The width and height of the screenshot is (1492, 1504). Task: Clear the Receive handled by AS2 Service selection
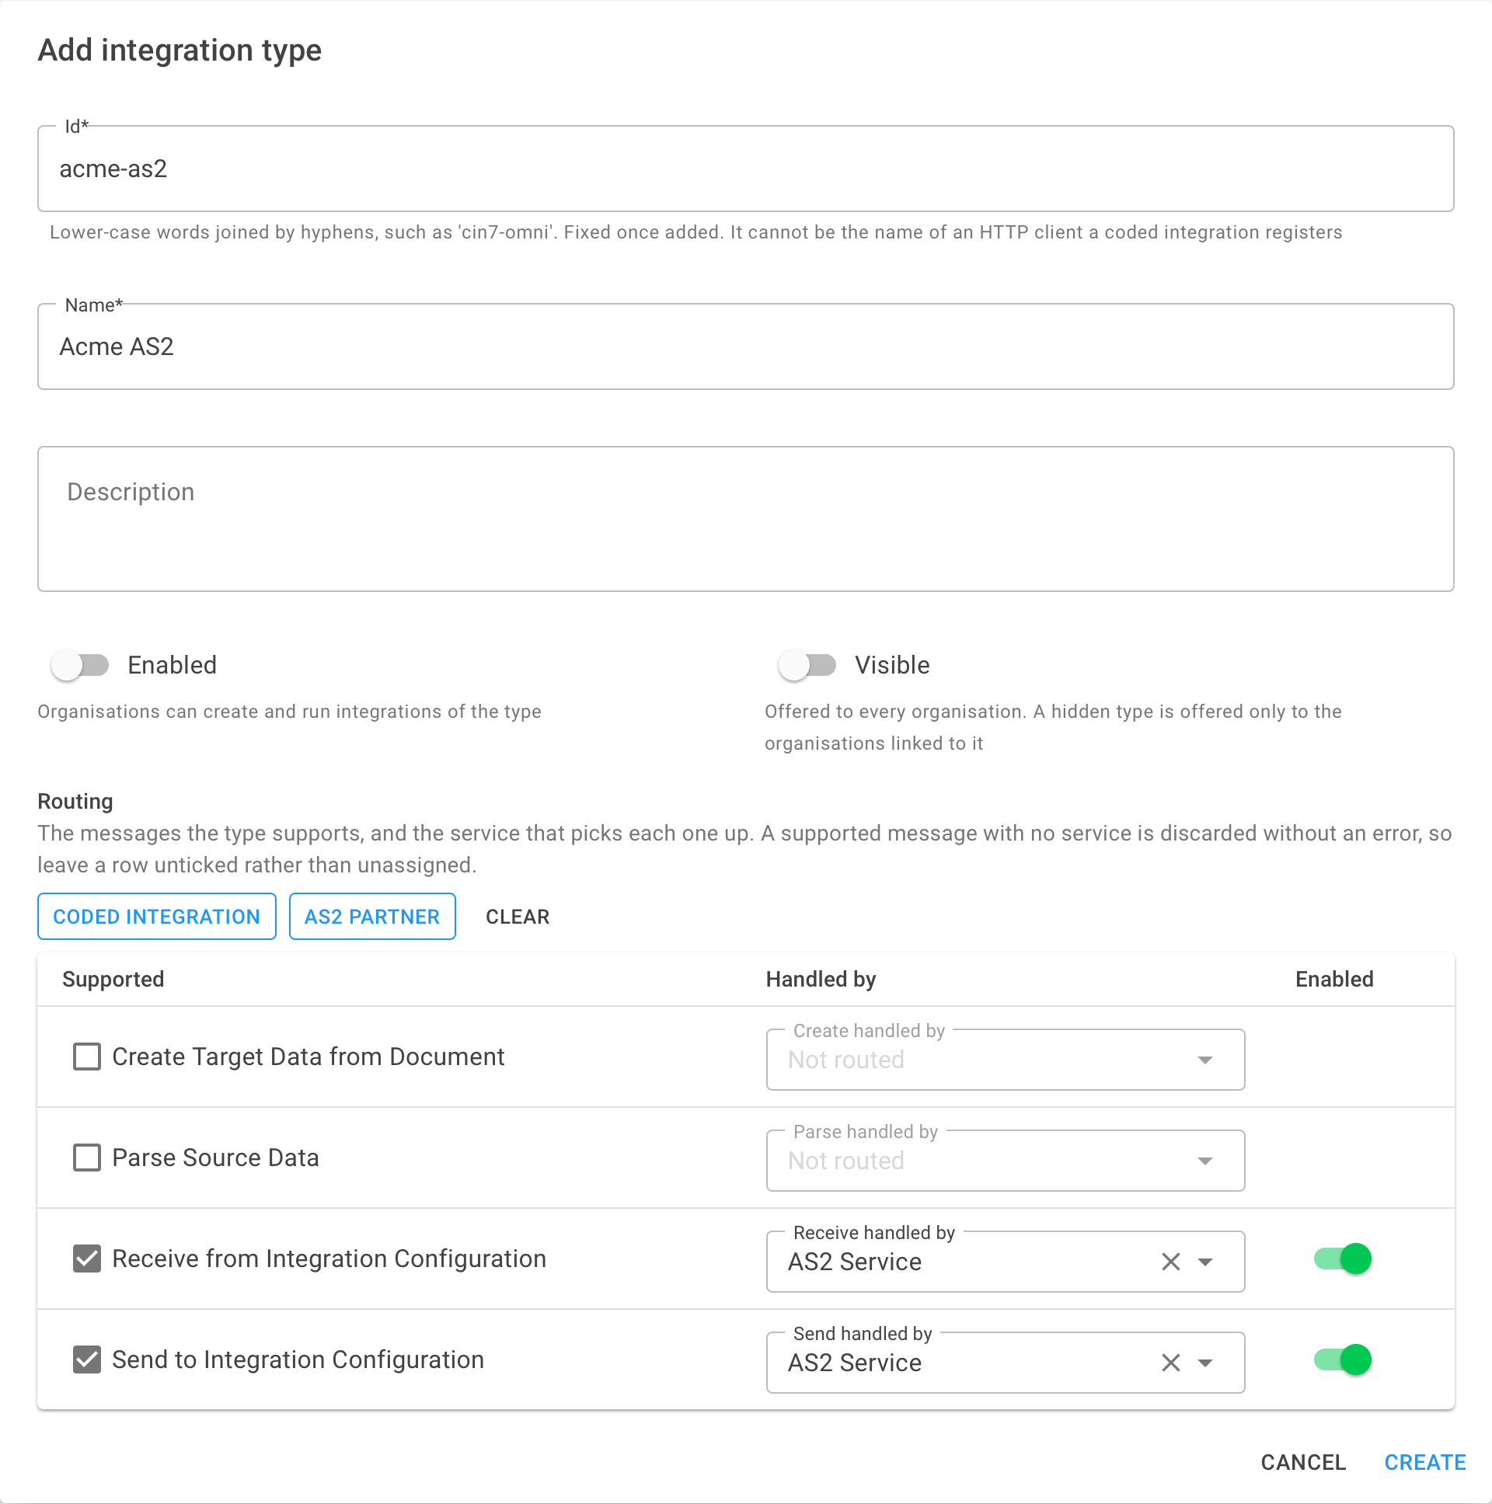pyautogui.click(x=1170, y=1262)
